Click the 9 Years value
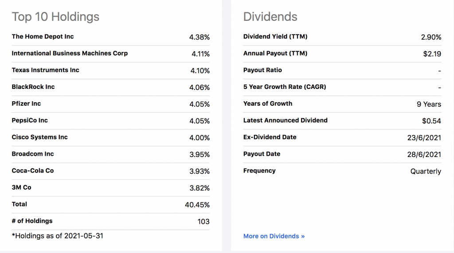The height and width of the screenshot is (253, 454). pos(429,104)
